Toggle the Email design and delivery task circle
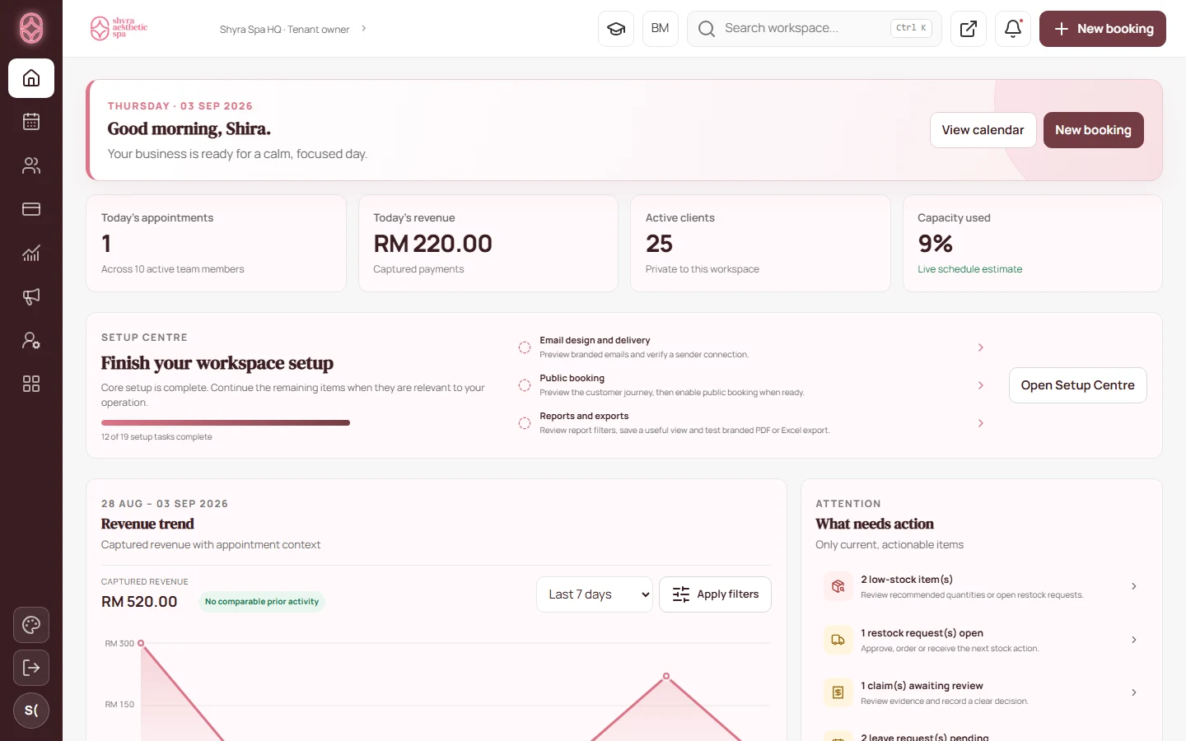This screenshot has height=741, width=1186. point(525,347)
